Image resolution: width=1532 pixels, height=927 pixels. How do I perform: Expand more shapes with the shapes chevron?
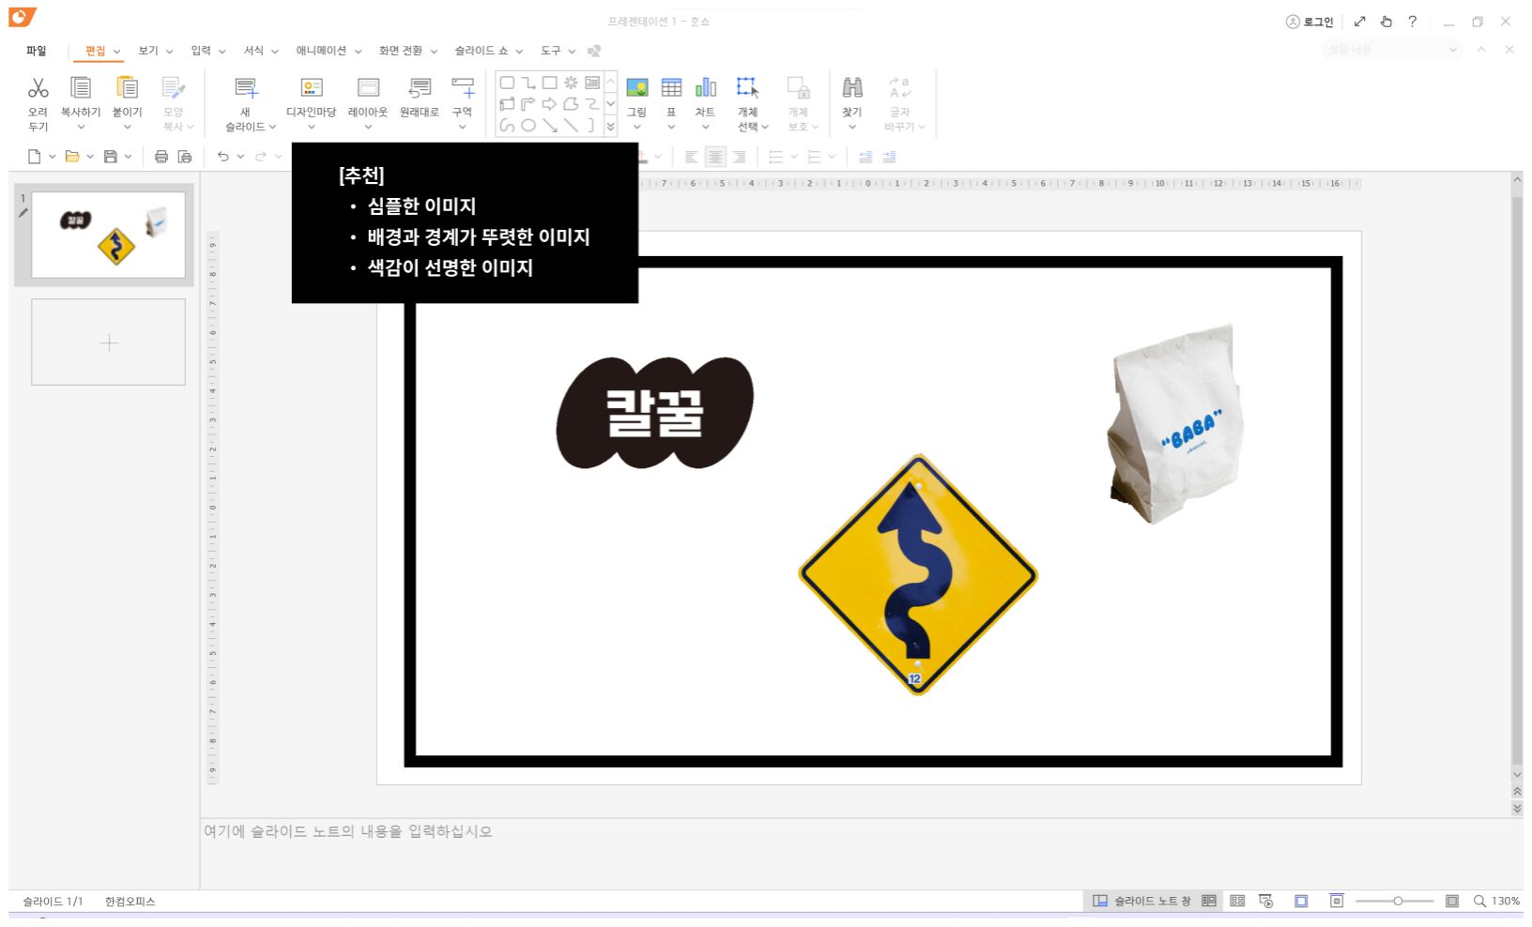[609, 125]
